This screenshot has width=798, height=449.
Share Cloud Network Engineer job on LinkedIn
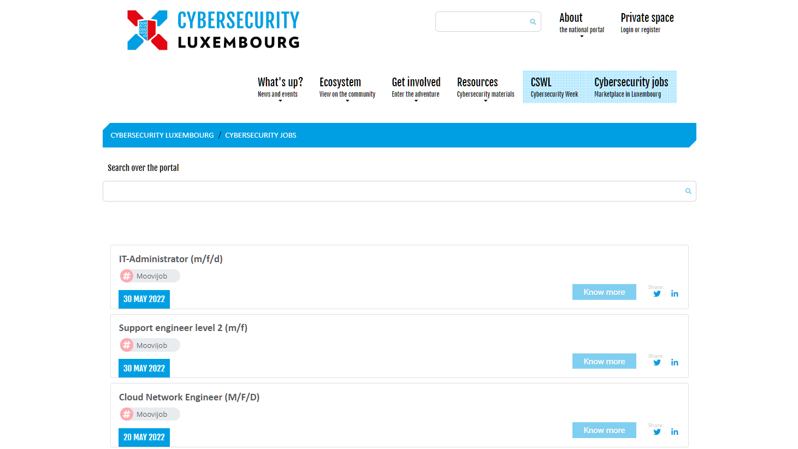tap(675, 432)
